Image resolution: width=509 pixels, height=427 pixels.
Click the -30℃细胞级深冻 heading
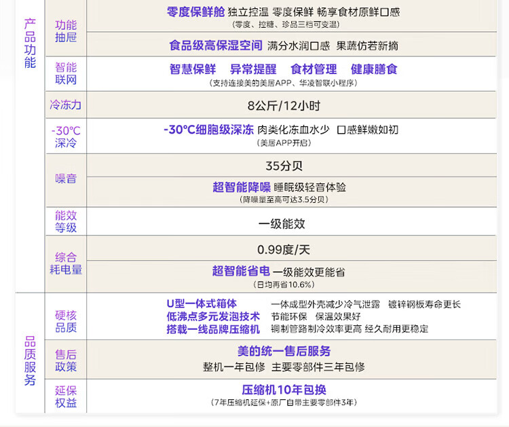click(208, 130)
